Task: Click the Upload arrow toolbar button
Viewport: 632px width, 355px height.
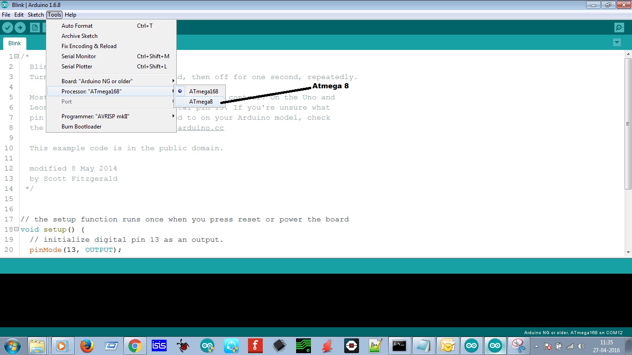Action: [20, 27]
